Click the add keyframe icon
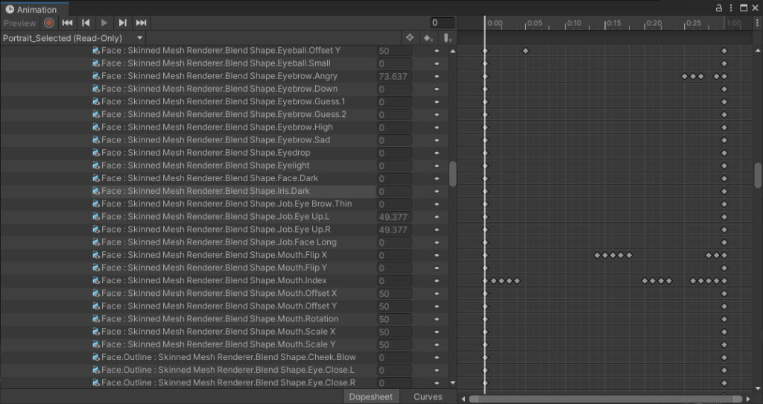This screenshot has width=763, height=404. (x=428, y=38)
